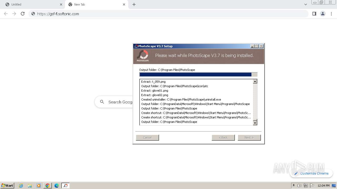Switch to Chrome via its taskbar icon
This screenshot has width=337, height=189.
coord(48,186)
